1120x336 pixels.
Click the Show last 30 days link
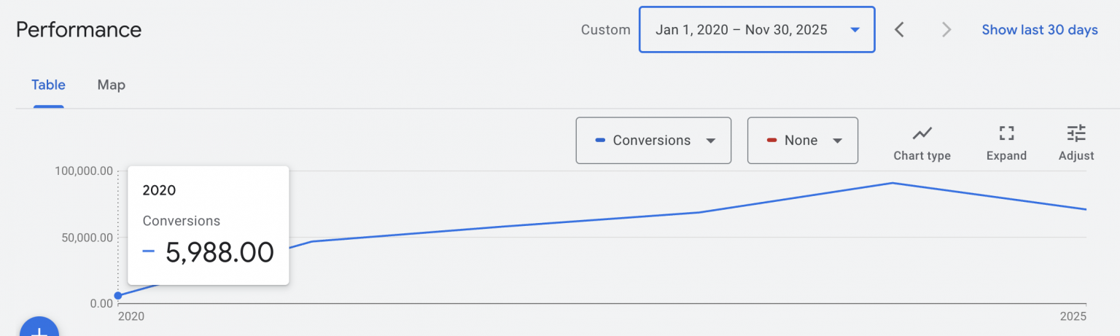click(x=1039, y=30)
